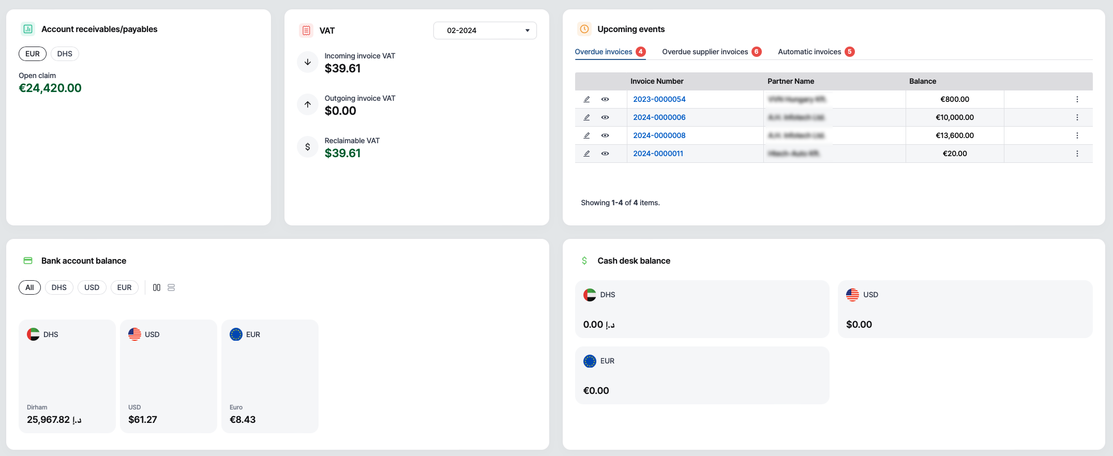Filter bank account balance by USD
1113x456 pixels.
point(92,287)
